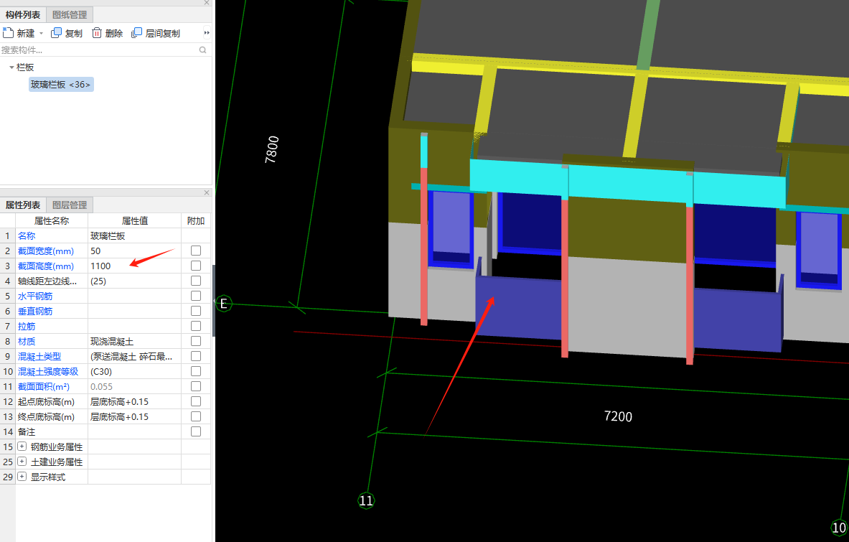Viewport: 849px width, 542px height.
Task: Click the 起点底标高 value 层底标高+0.15
Action: [120, 402]
